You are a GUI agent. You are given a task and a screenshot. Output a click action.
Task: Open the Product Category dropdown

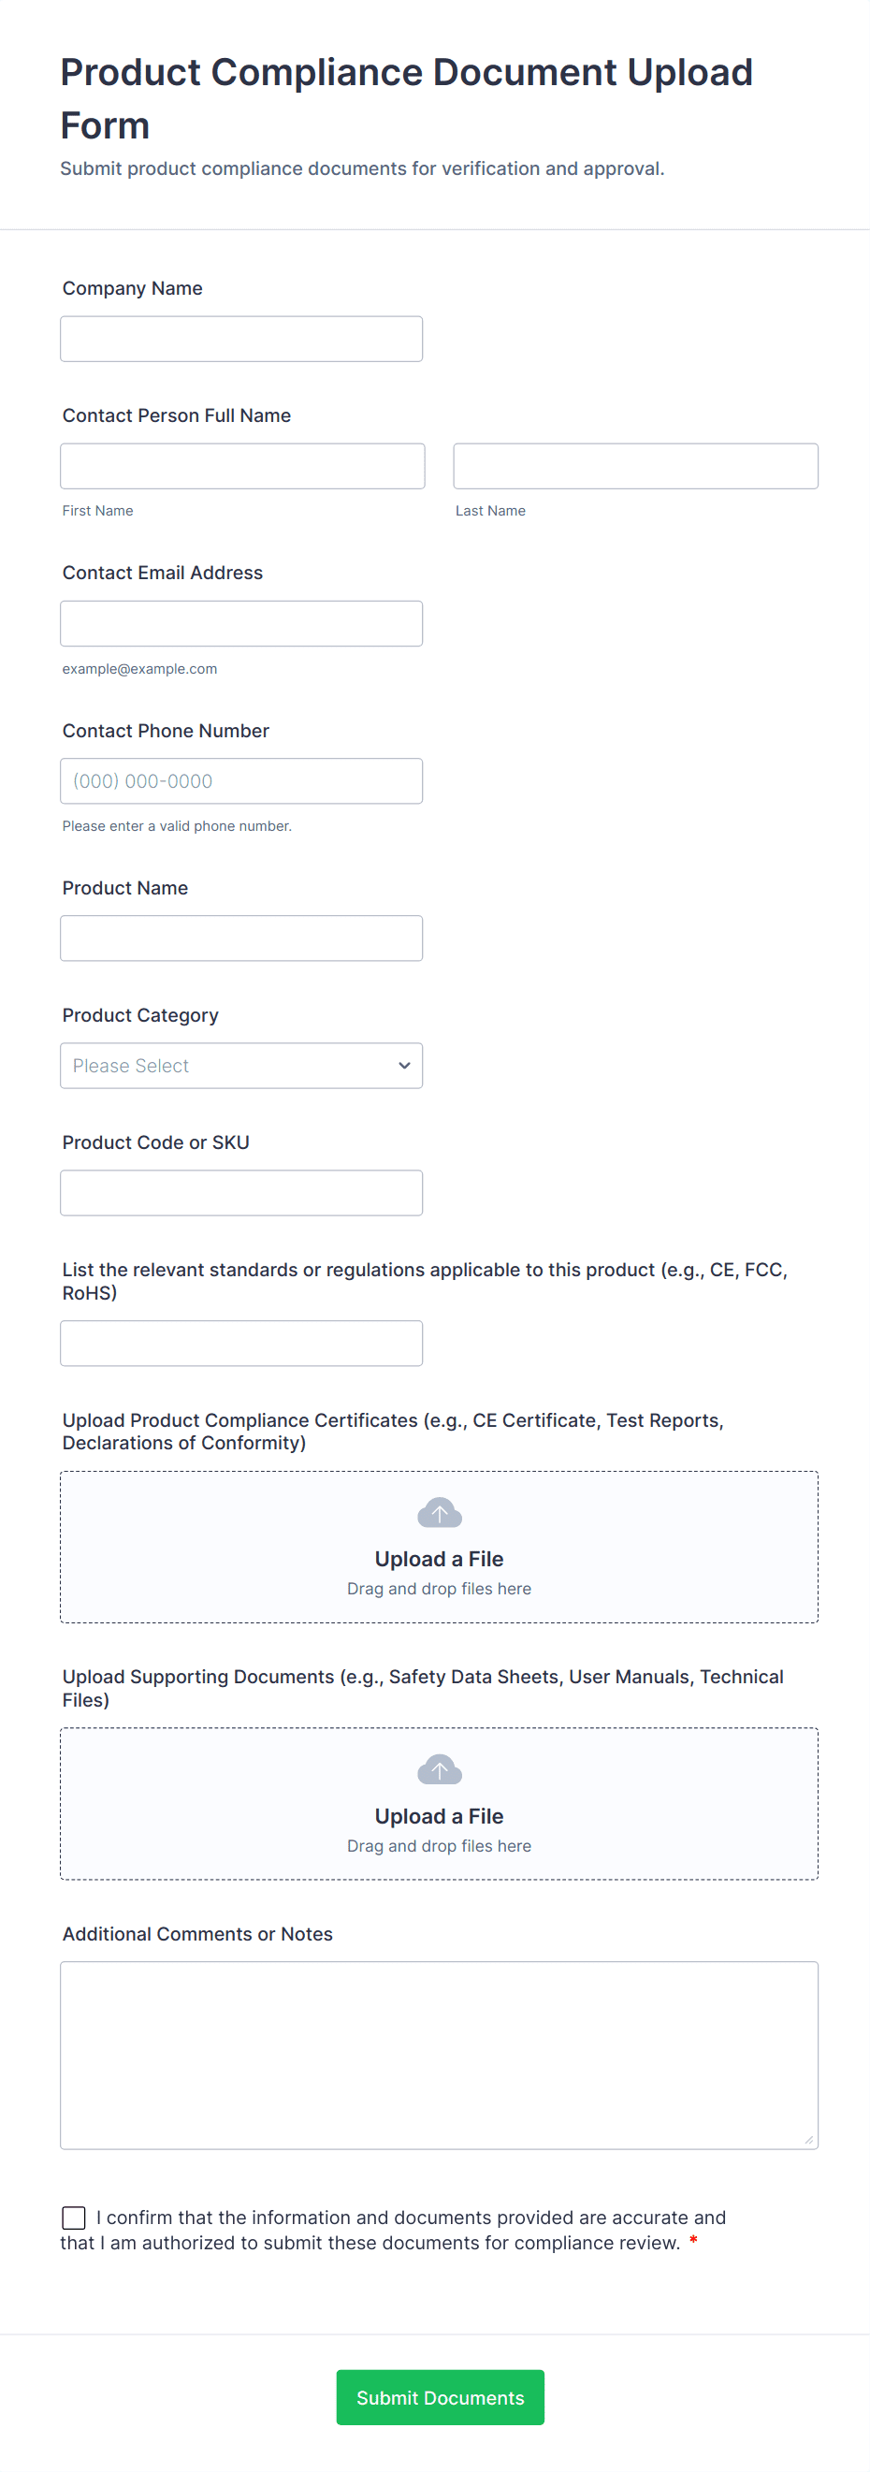[x=240, y=1066]
